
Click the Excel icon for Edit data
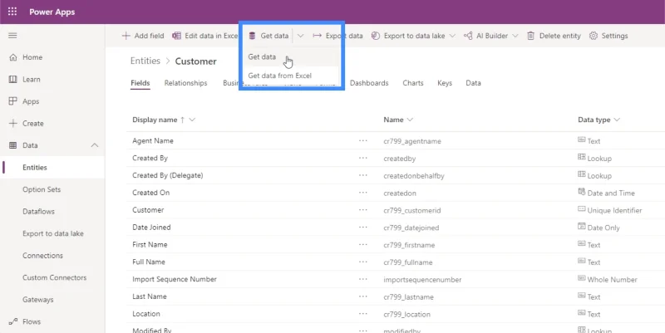tap(176, 36)
